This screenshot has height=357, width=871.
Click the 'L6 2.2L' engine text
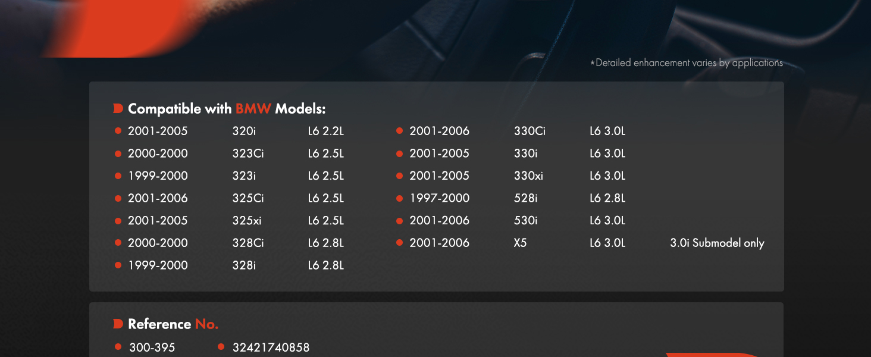tap(325, 131)
